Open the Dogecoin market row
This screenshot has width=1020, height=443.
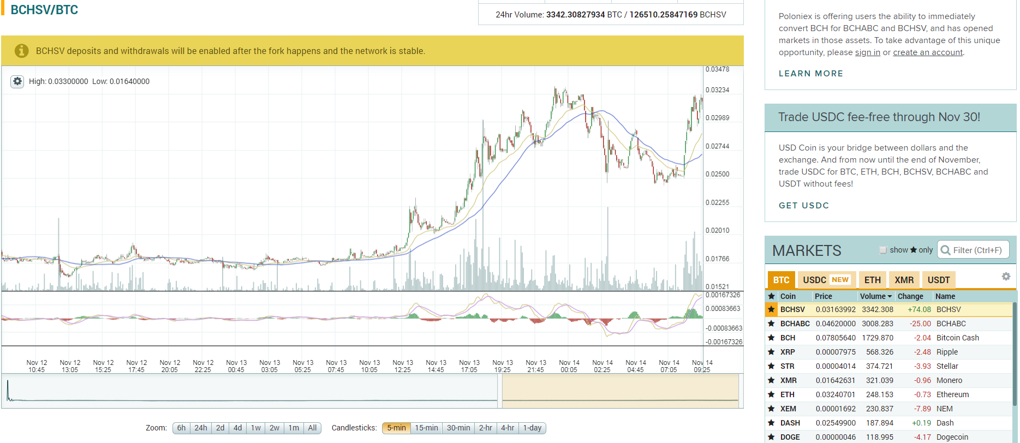click(x=888, y=437)
